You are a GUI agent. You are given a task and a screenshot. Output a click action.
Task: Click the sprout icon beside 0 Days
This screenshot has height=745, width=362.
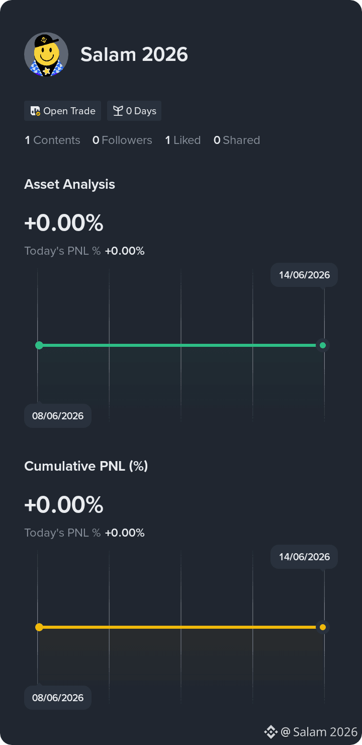(118, 111)
